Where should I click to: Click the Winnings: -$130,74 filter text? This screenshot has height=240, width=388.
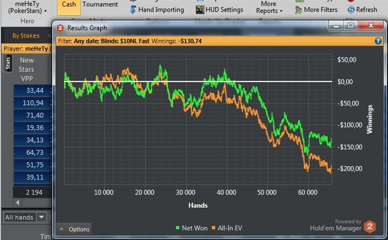point(176,41)
